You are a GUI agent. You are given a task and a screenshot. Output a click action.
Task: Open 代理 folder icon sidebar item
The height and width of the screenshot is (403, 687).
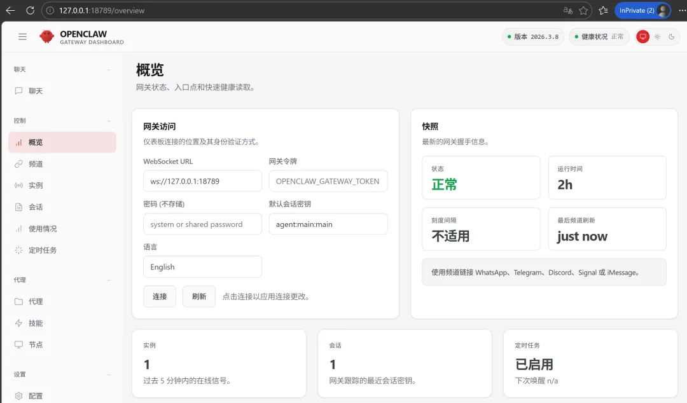click(x=62, y=301)
